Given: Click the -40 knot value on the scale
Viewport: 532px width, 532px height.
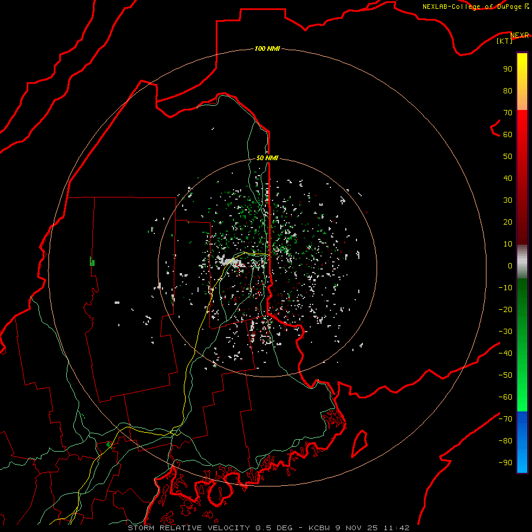Looking at the screenshot, I should pyautogui.click(x=505, y=353).
